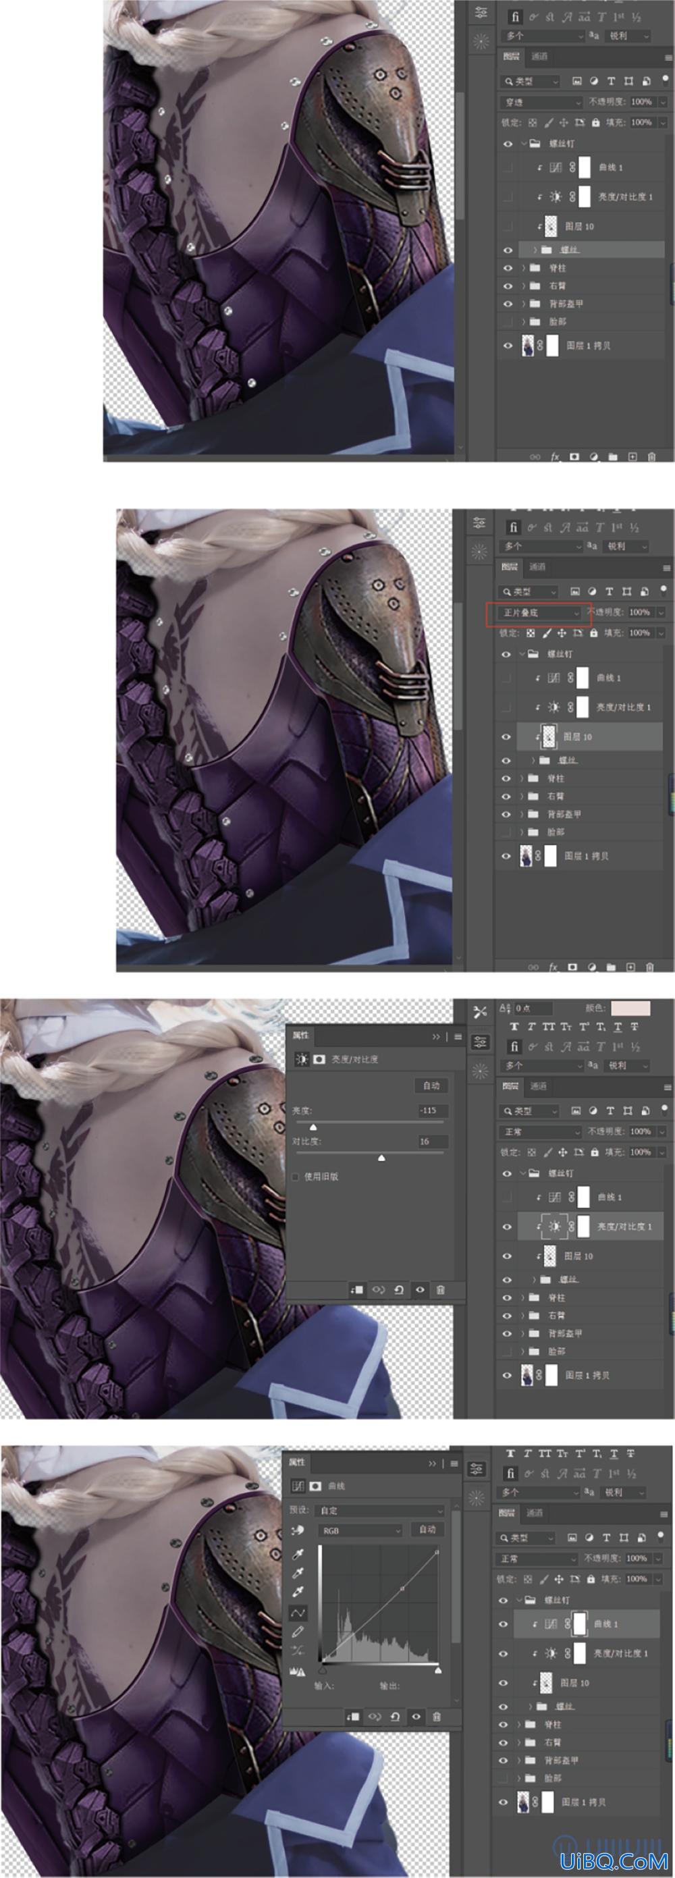Select the pencil draw-curve tool in Curves panel

click(x=298, y=1632)
